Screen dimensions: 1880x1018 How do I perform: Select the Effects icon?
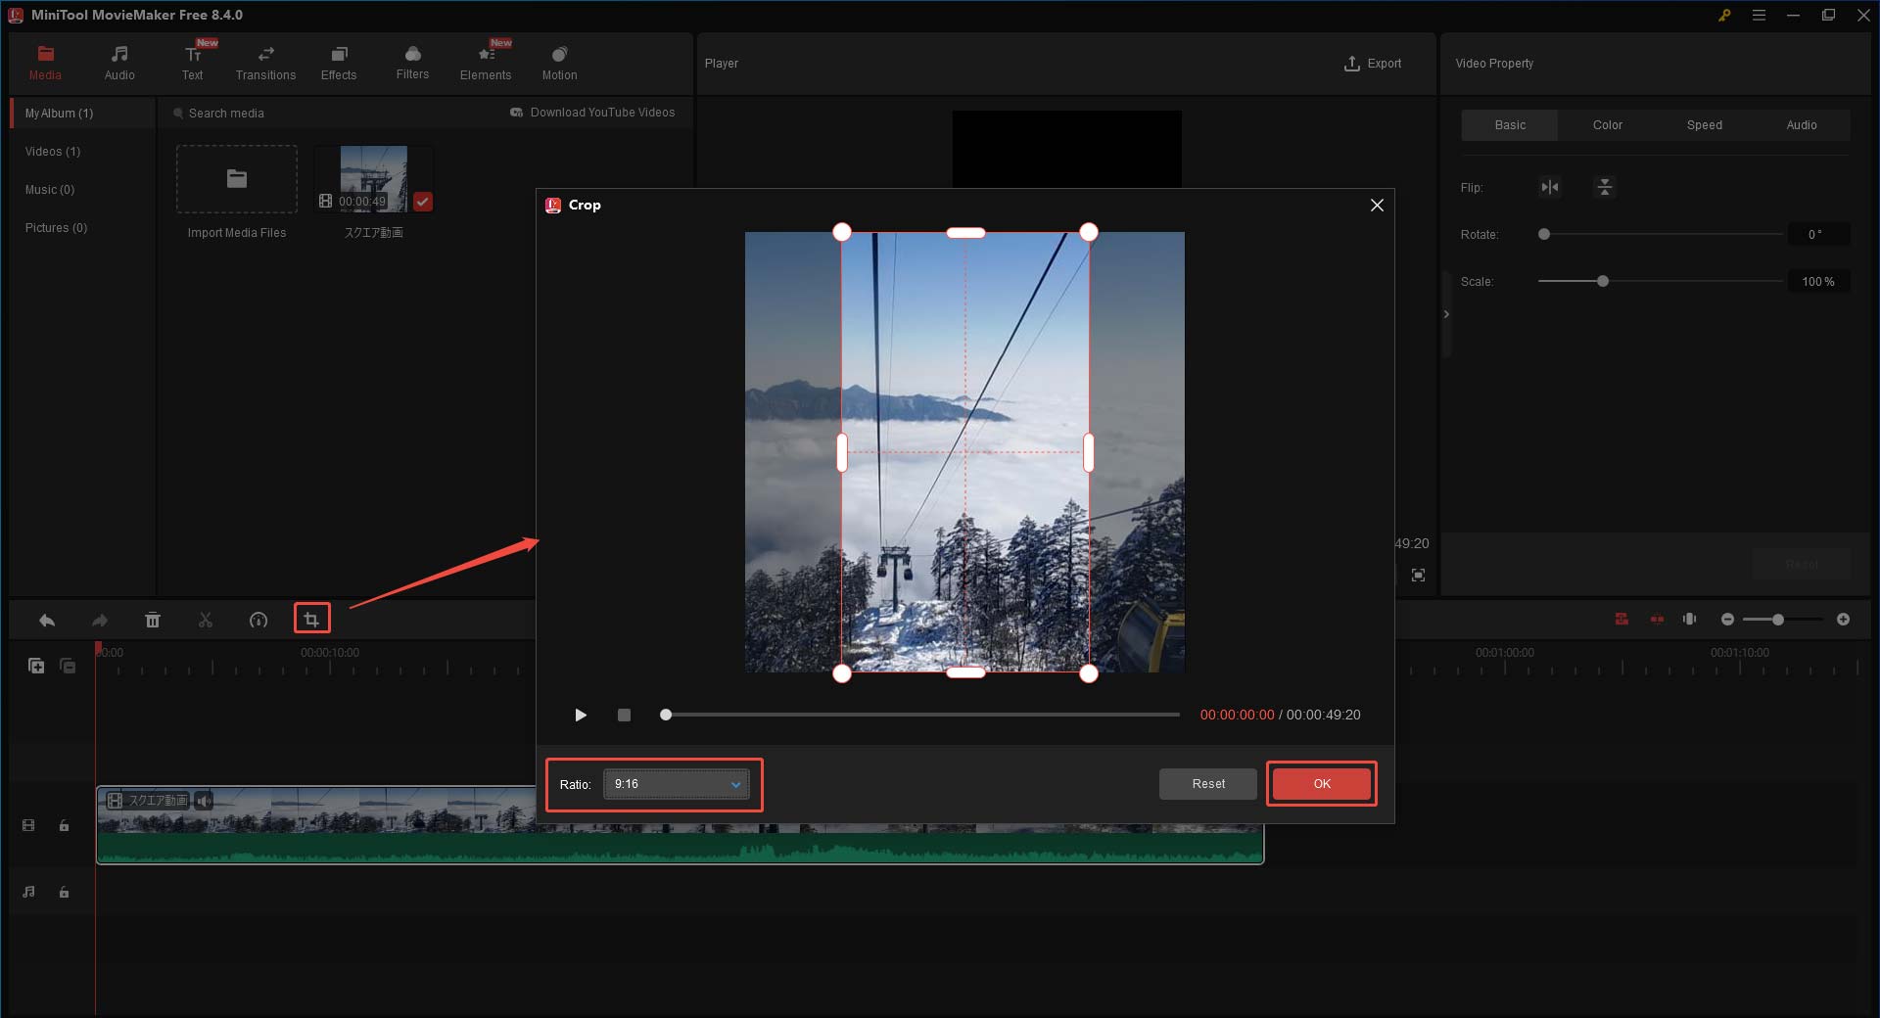pyautogui.click(x=338, y=62)
